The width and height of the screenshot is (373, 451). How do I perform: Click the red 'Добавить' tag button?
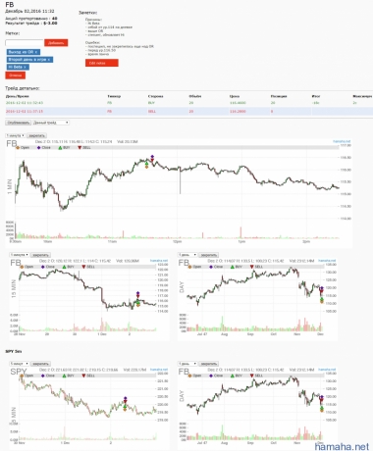(x=56, y=43)
